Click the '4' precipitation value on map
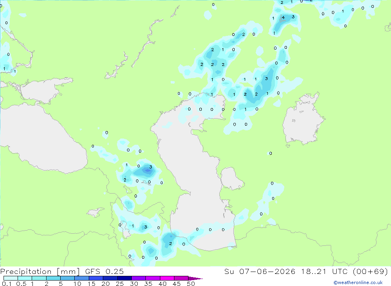The height and width of the screenshot is (286, 391). (283, 18)
